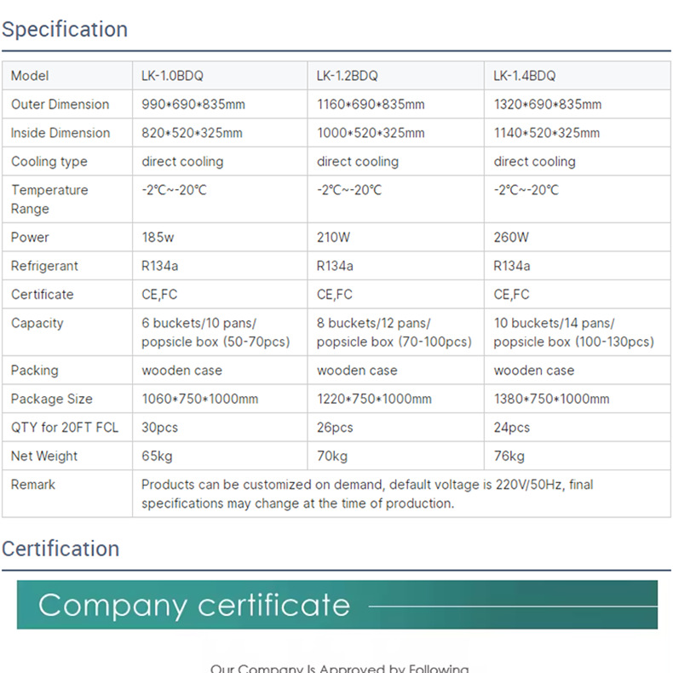Screen dimensions: 673x673
Task: Click the Net Weight row label
Action: [x=43, y=457]
